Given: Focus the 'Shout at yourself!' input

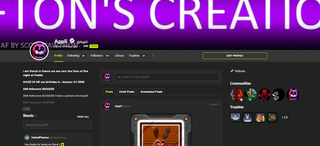Looking at the screenshot, I should pos(57,125).
